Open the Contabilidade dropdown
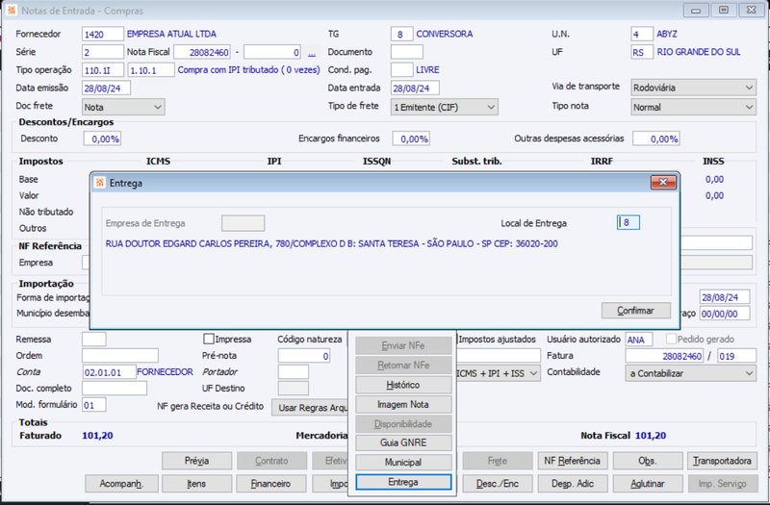The image size is (770, 505). [690, 373]
